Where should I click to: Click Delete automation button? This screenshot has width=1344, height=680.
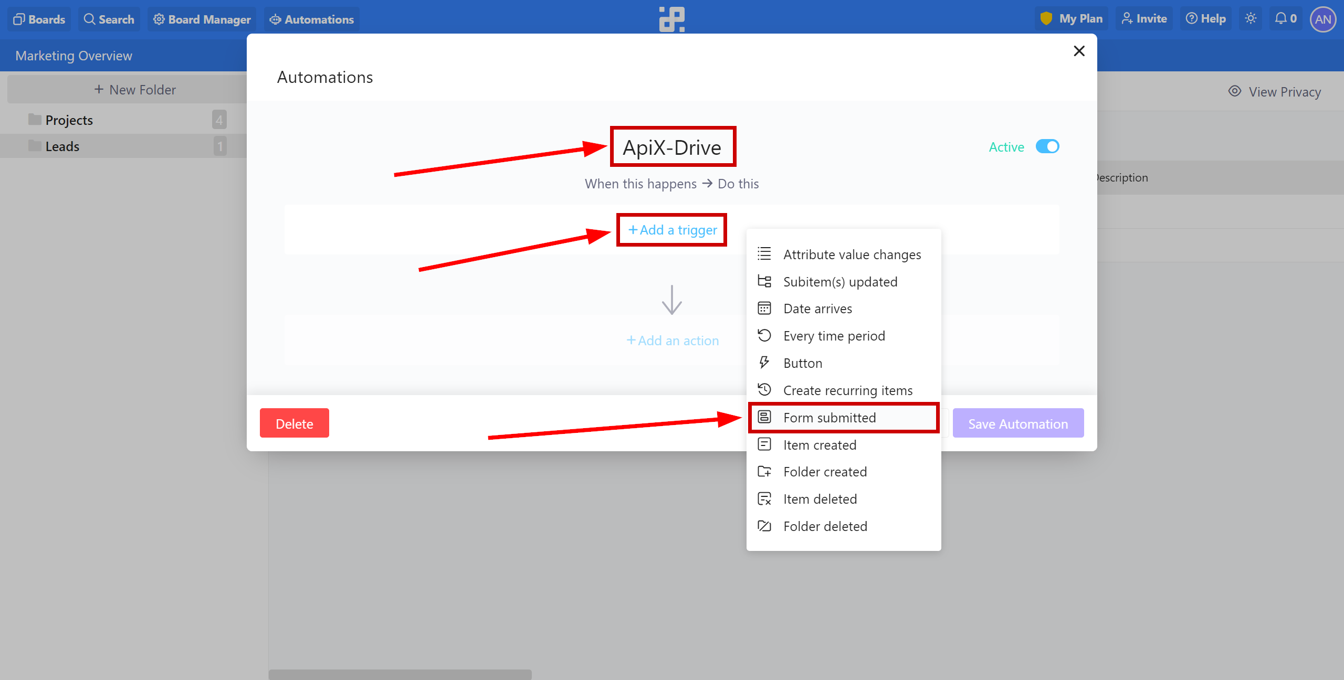click(294, 422)
